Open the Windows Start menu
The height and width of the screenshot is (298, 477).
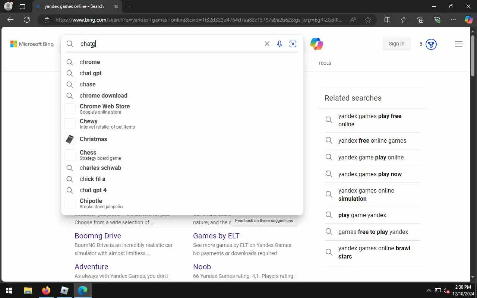(x=9, y=291)
